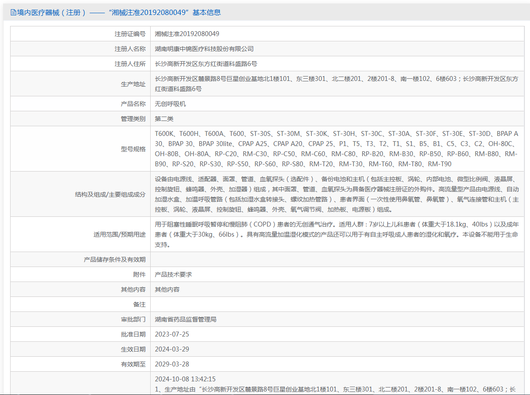Click the 审批部门 label

tap(133, 319)
